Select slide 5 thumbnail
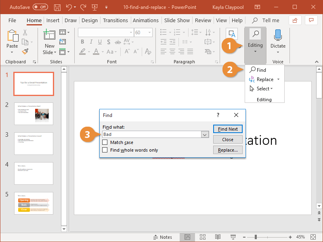 point(34,203)
